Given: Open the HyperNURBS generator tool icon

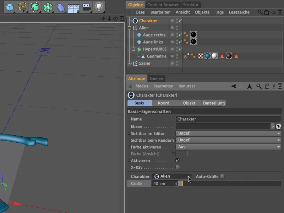Looking at the screenshot, I should click(35, 7).
